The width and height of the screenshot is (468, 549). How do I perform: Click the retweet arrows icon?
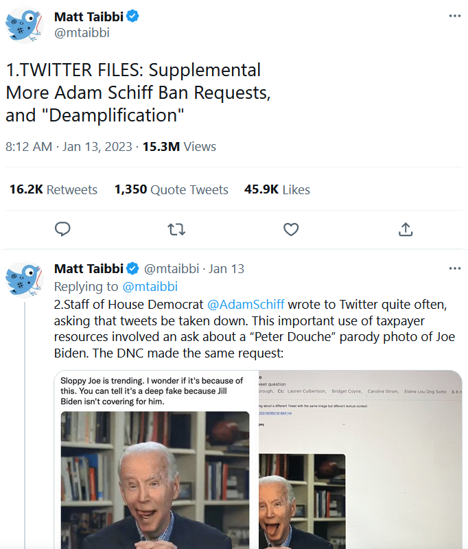click(x=176, y=229)
